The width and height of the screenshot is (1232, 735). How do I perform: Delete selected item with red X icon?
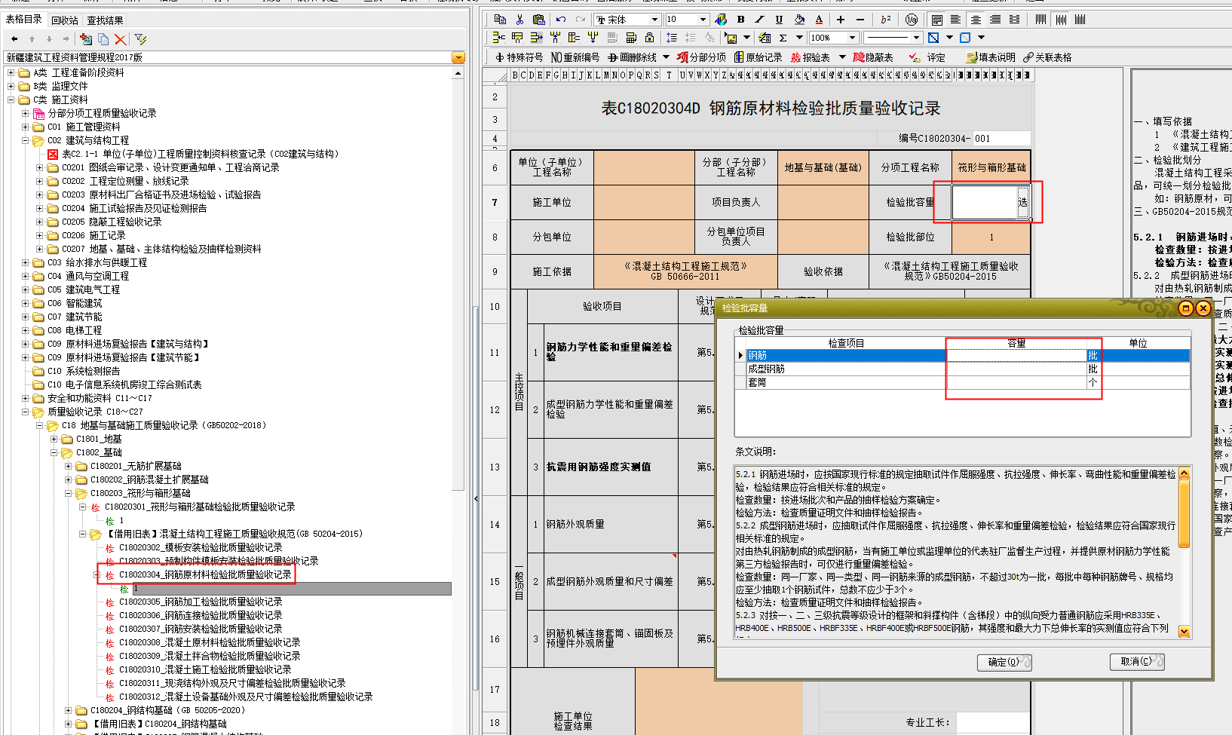coord(121,38)
